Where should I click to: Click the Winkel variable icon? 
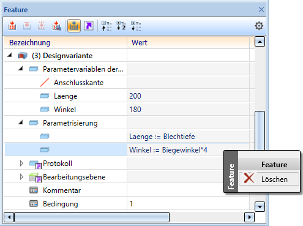pos(45,110)
